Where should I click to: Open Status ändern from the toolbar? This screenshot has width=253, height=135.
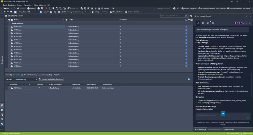coord(116,12)
